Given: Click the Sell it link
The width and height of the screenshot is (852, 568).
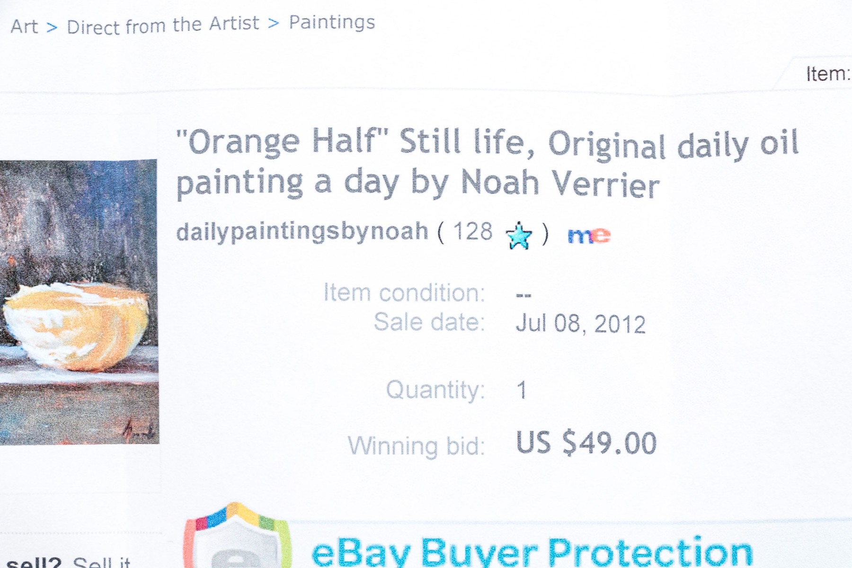Looking at the screenshot, I should [101, 562].
